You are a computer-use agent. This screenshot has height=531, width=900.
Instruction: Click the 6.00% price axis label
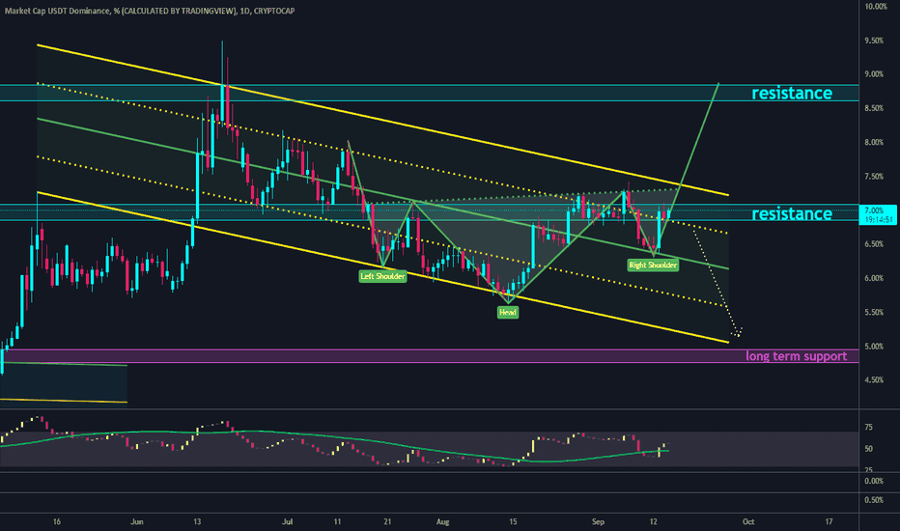pyautogui.click(x=875, y=278)
